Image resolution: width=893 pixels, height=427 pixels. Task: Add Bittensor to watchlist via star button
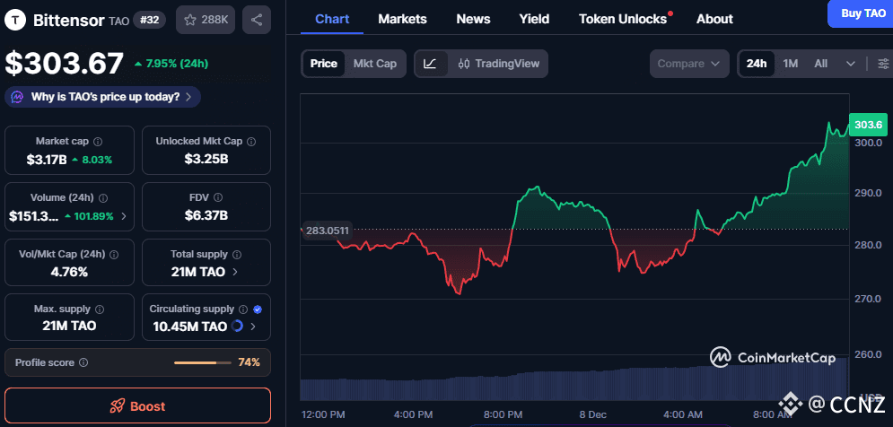[x=205, y=19]
